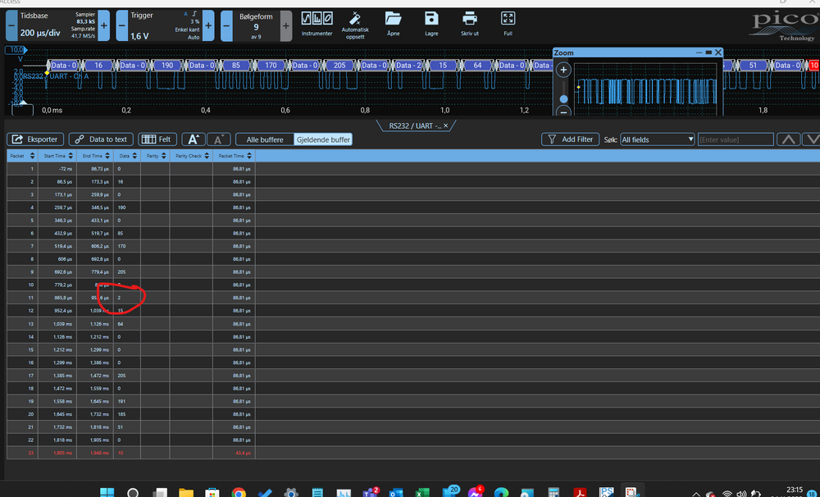Click the Åpne folder icon
820x497 pixels.
pos(393,22)
